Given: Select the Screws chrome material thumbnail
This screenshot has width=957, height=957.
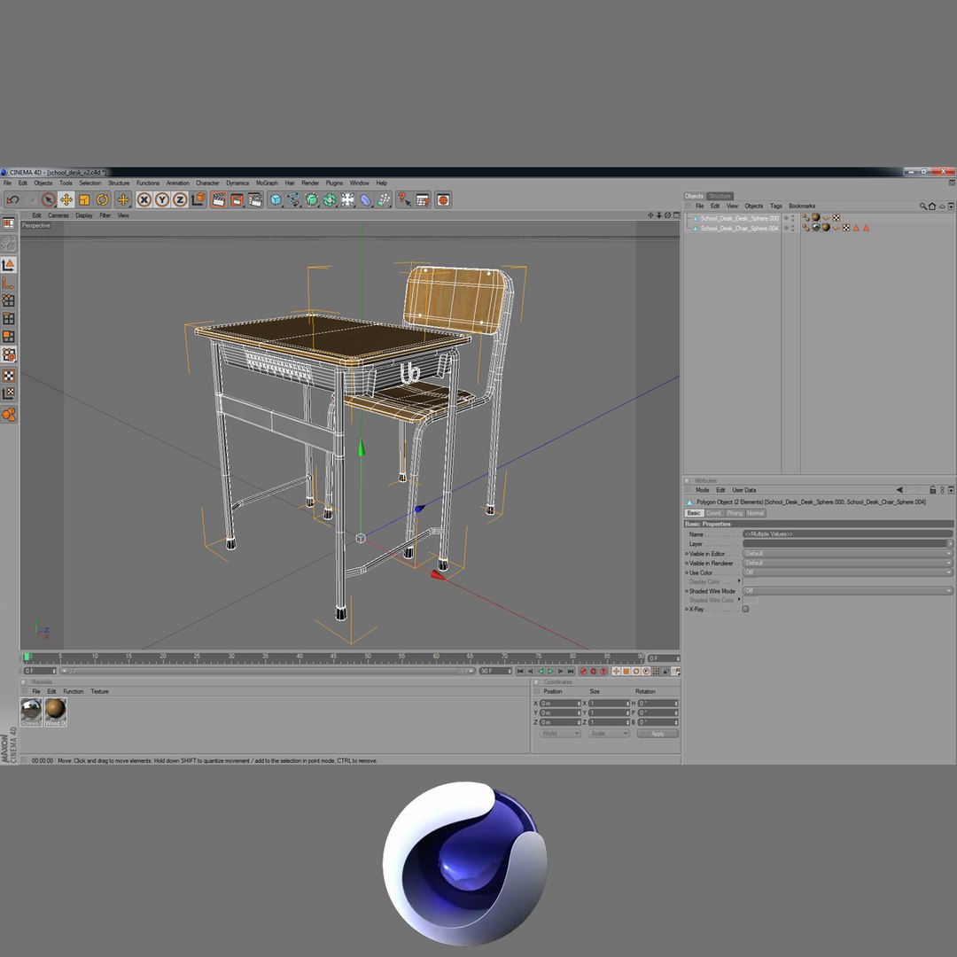Looking at the screenshot, I should (31, 712).
